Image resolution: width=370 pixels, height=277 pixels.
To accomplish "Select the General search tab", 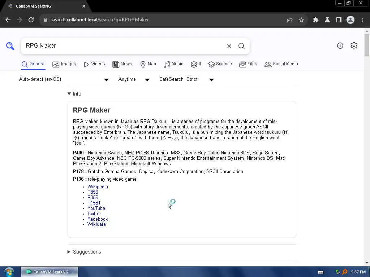I will click(34, 64).
